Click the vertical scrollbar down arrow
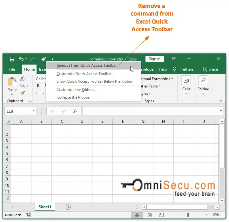The width and height of the screenshot is (229, 222). tap(222, 201)
